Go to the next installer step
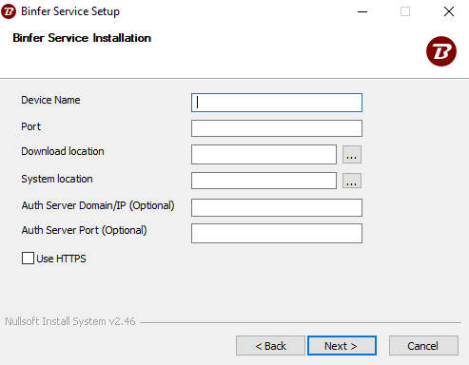This screenshot has width=469, height=365. [342, 346]
